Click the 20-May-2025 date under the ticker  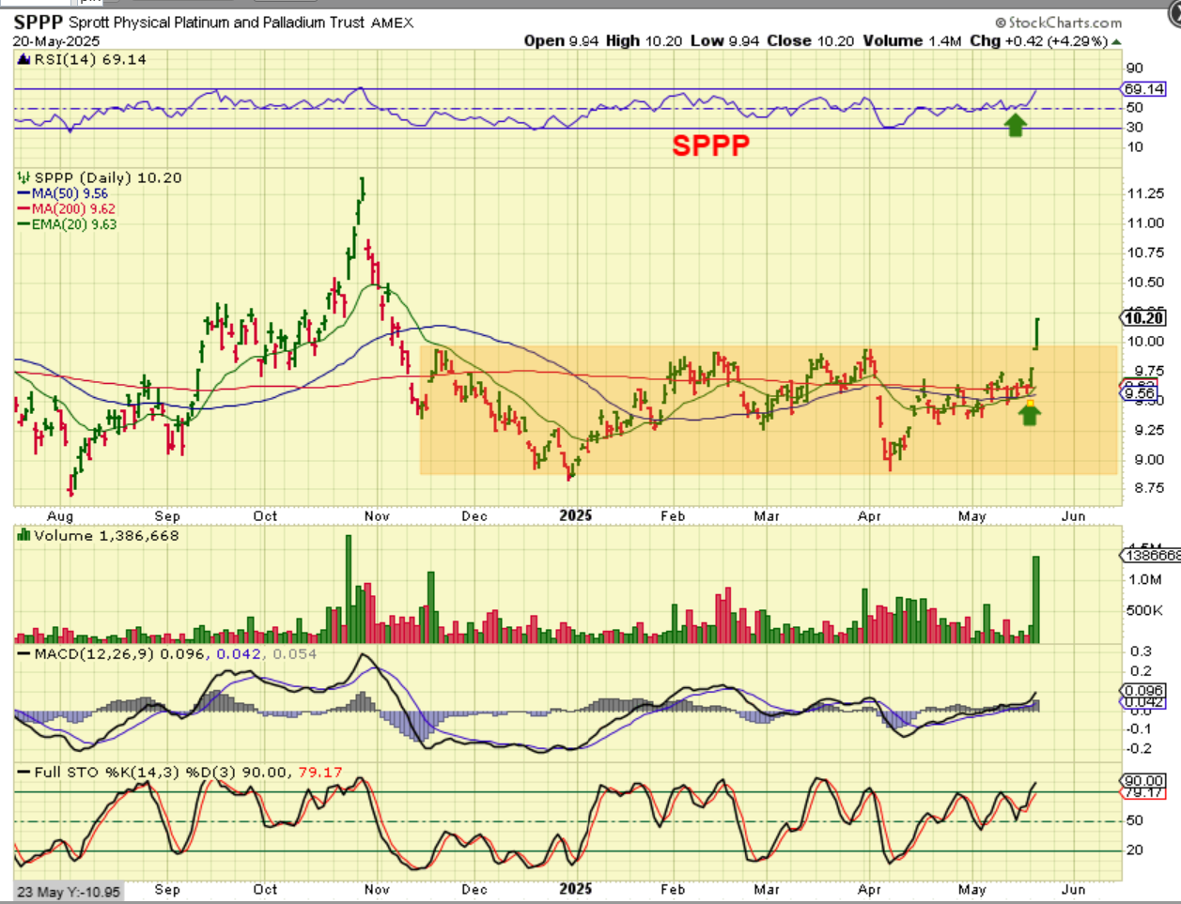(56, 41)
